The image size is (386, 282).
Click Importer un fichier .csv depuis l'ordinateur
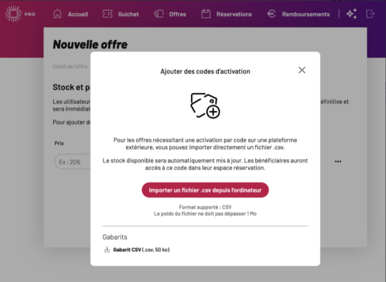click(x=205, y=190)
